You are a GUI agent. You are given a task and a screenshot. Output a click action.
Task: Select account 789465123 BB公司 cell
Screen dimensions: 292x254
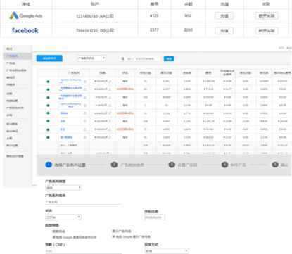(x=95, y=30)
